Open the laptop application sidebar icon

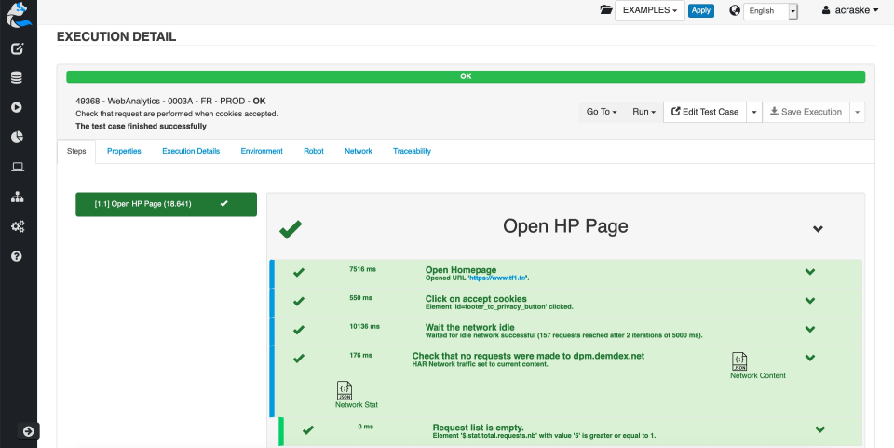point(17,167)
